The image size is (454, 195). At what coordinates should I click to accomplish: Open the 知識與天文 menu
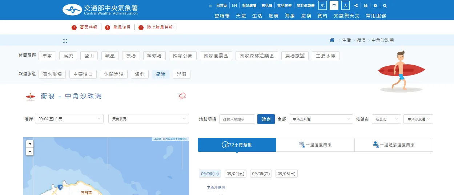point(346,16)
